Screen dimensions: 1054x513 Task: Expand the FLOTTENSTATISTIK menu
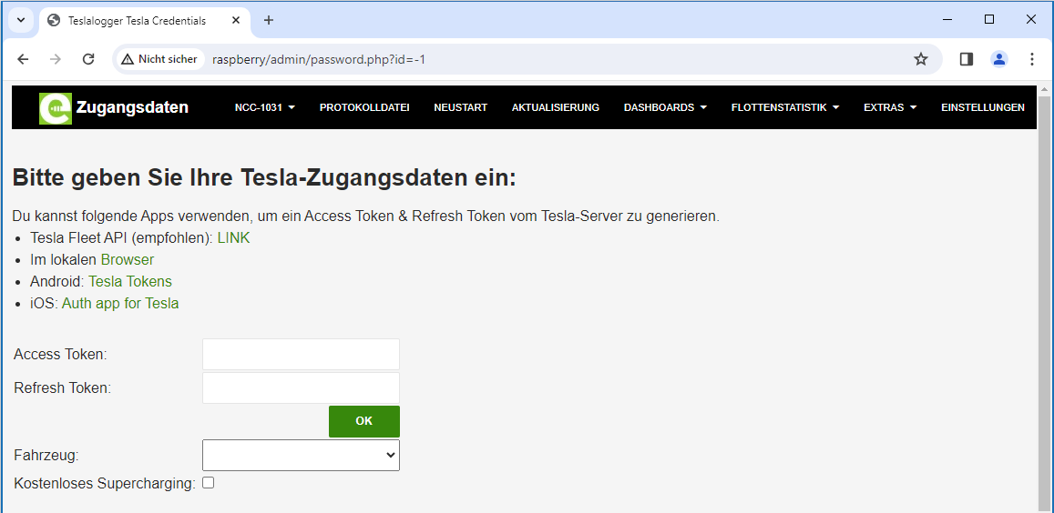coord(784,107)
